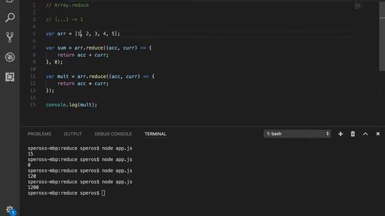Open the '1: bash' terminal selector dropdown

pyautogui.click(x=297, y=134)
